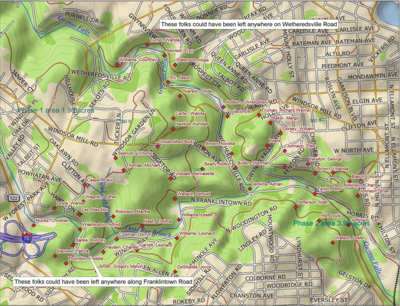
Task: Select the Newton, George marker
Action: tap(308, 164)
